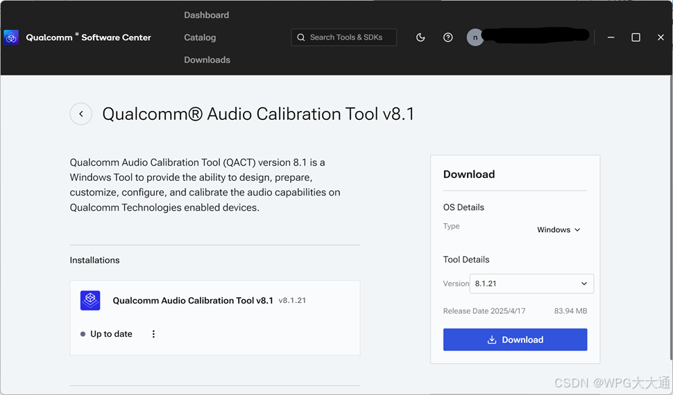673x395 pixels.
Task: Click the Release Date 2025/4/17 text
Action: point(484,311)
